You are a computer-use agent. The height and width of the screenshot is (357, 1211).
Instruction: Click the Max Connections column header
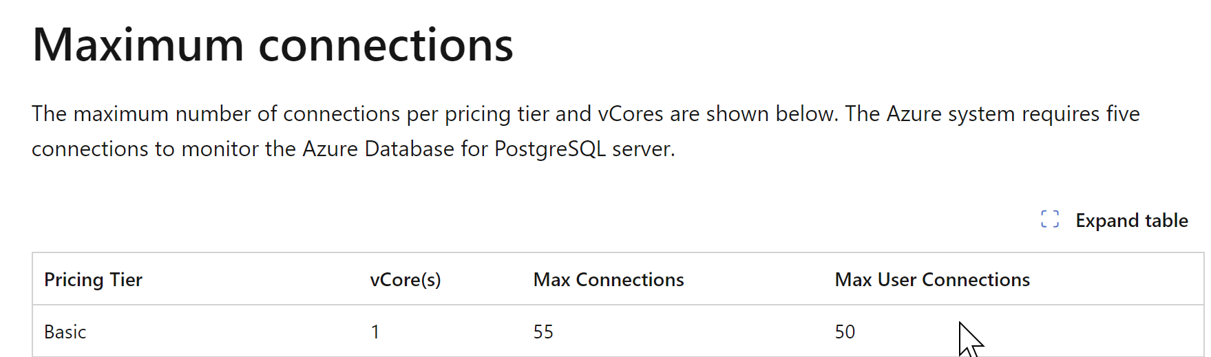[x=609, y=279]
